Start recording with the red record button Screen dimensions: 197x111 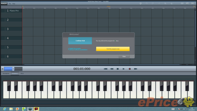pos(130,69)
